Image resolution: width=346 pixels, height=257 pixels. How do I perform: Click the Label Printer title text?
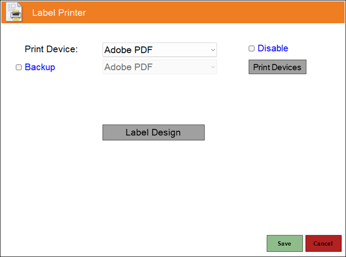coord(59,12)
